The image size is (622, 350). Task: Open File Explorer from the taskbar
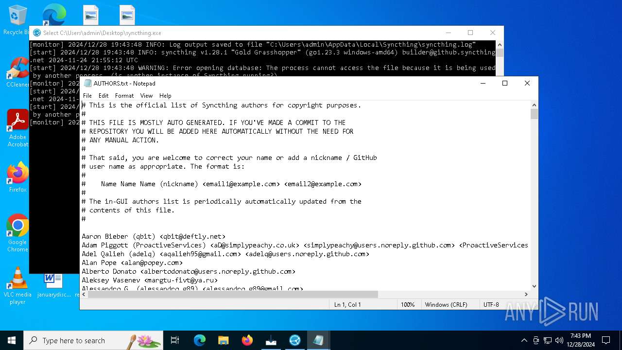point(223,340)
